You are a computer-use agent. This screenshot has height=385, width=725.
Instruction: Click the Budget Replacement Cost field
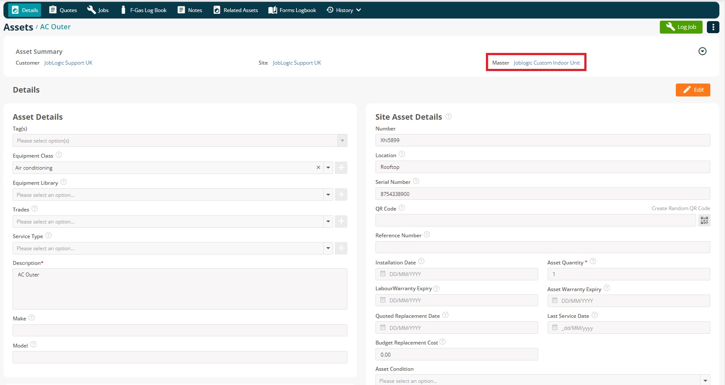[457, 354]
